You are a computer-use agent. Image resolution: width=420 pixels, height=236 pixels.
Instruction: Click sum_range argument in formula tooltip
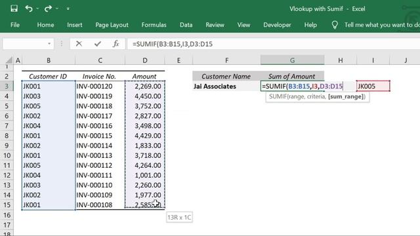pyautogui.click(x=346, y=96)
